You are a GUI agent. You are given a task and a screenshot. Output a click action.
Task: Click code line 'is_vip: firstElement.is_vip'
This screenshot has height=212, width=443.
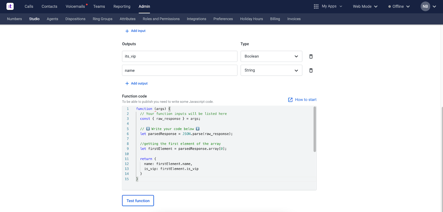pos(171,169)
